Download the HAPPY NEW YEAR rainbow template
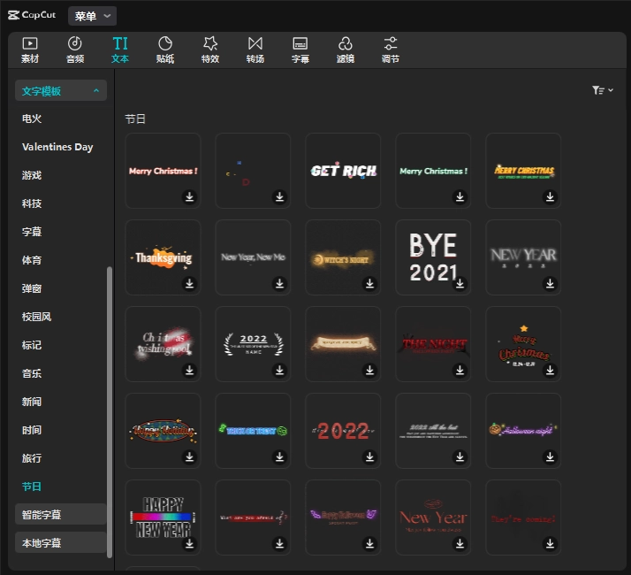This screenshot has width=631, height=575. 189,544
